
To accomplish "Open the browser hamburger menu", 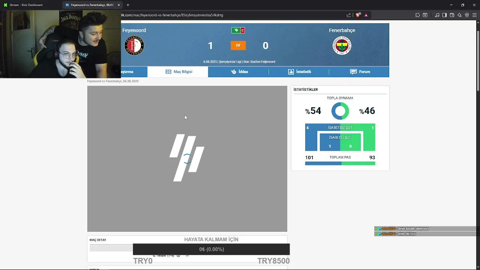I will [474, 15].
